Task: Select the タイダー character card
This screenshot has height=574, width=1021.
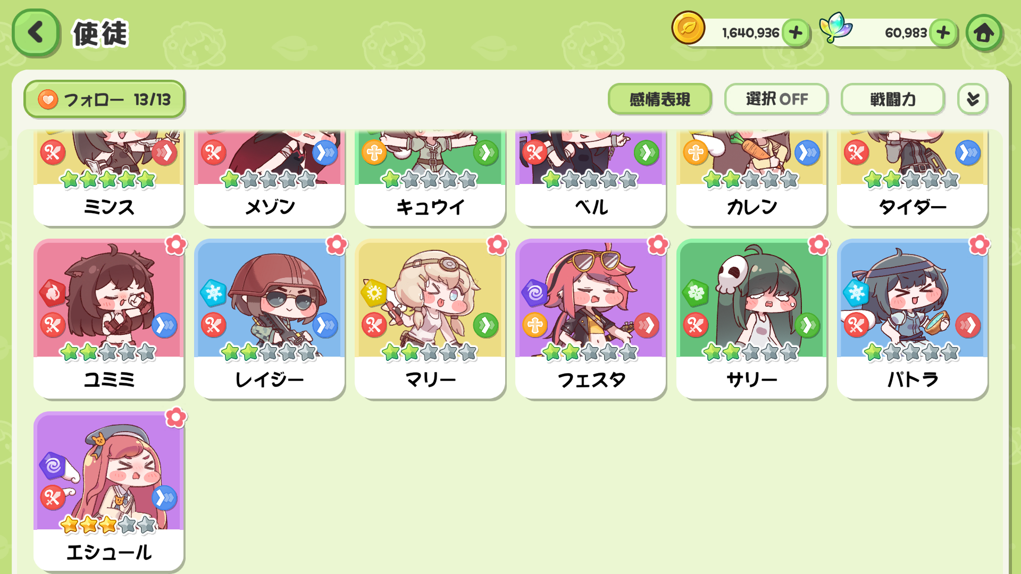Action: (x=912, y=178)
